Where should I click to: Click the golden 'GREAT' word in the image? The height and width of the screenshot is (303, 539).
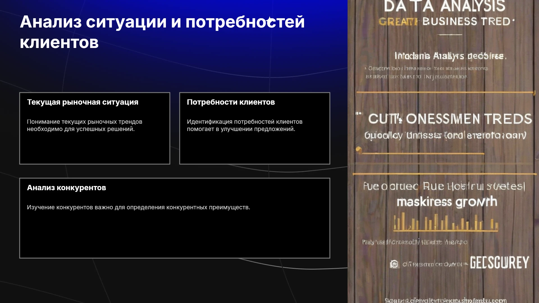click(x=399, y=22)
